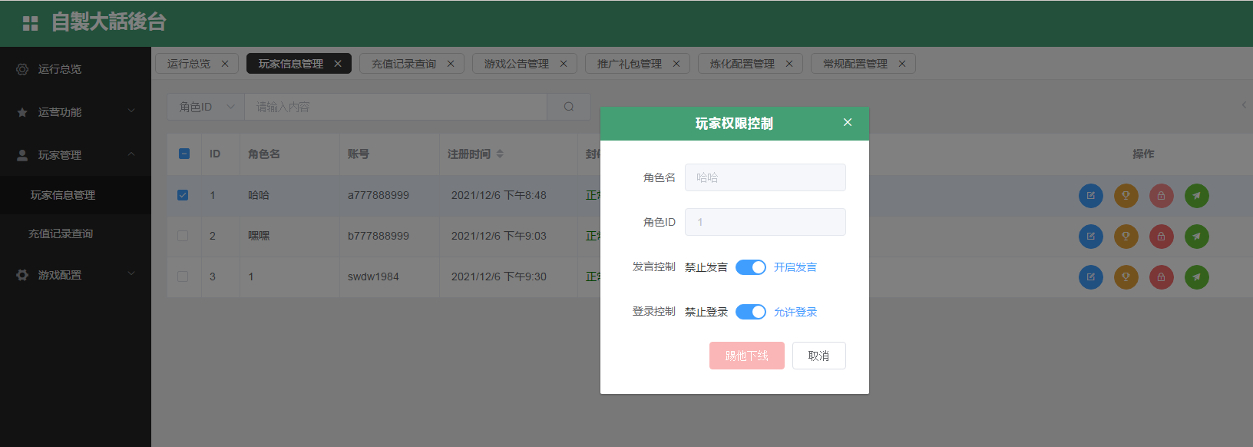Image resolution: width=1253 pixels, height=447 pixels.
Task: Click the red lock icon for row 2
Action: click(1161, 237)
